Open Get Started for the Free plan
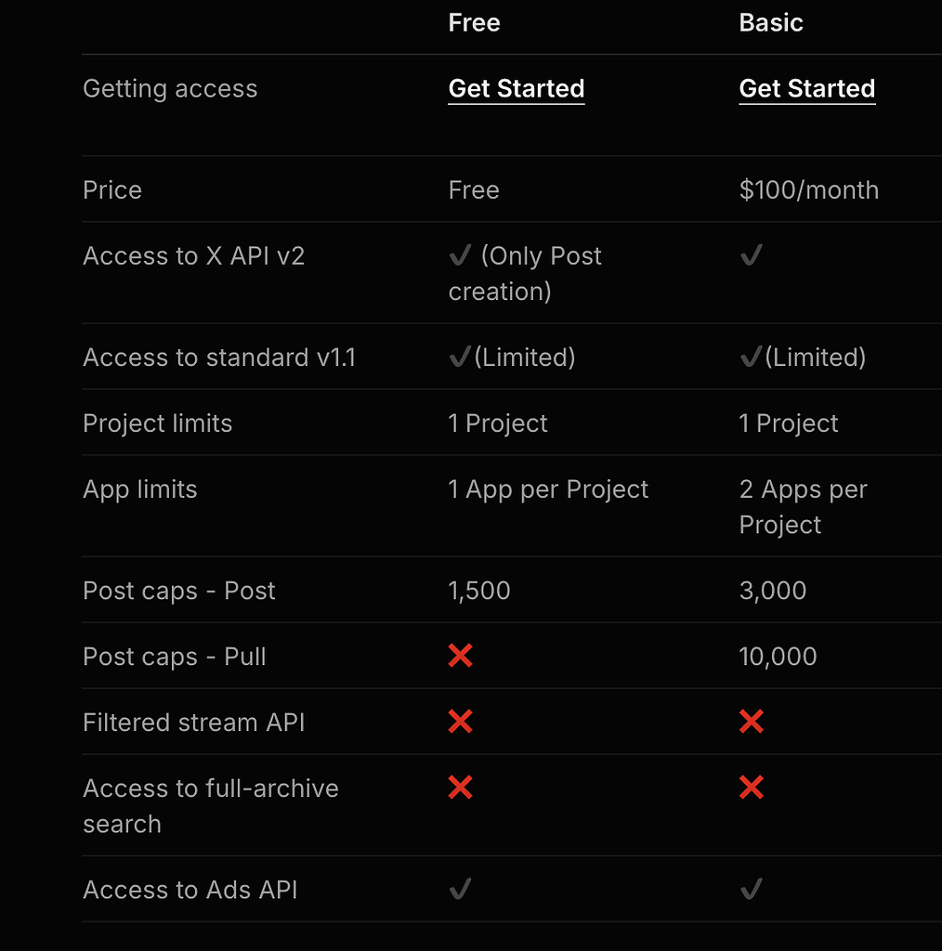 (x=516, y=88)
